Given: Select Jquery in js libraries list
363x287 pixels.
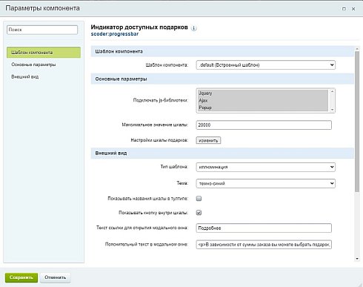Looking at the screenshot, I should click(x=263, y=93).
